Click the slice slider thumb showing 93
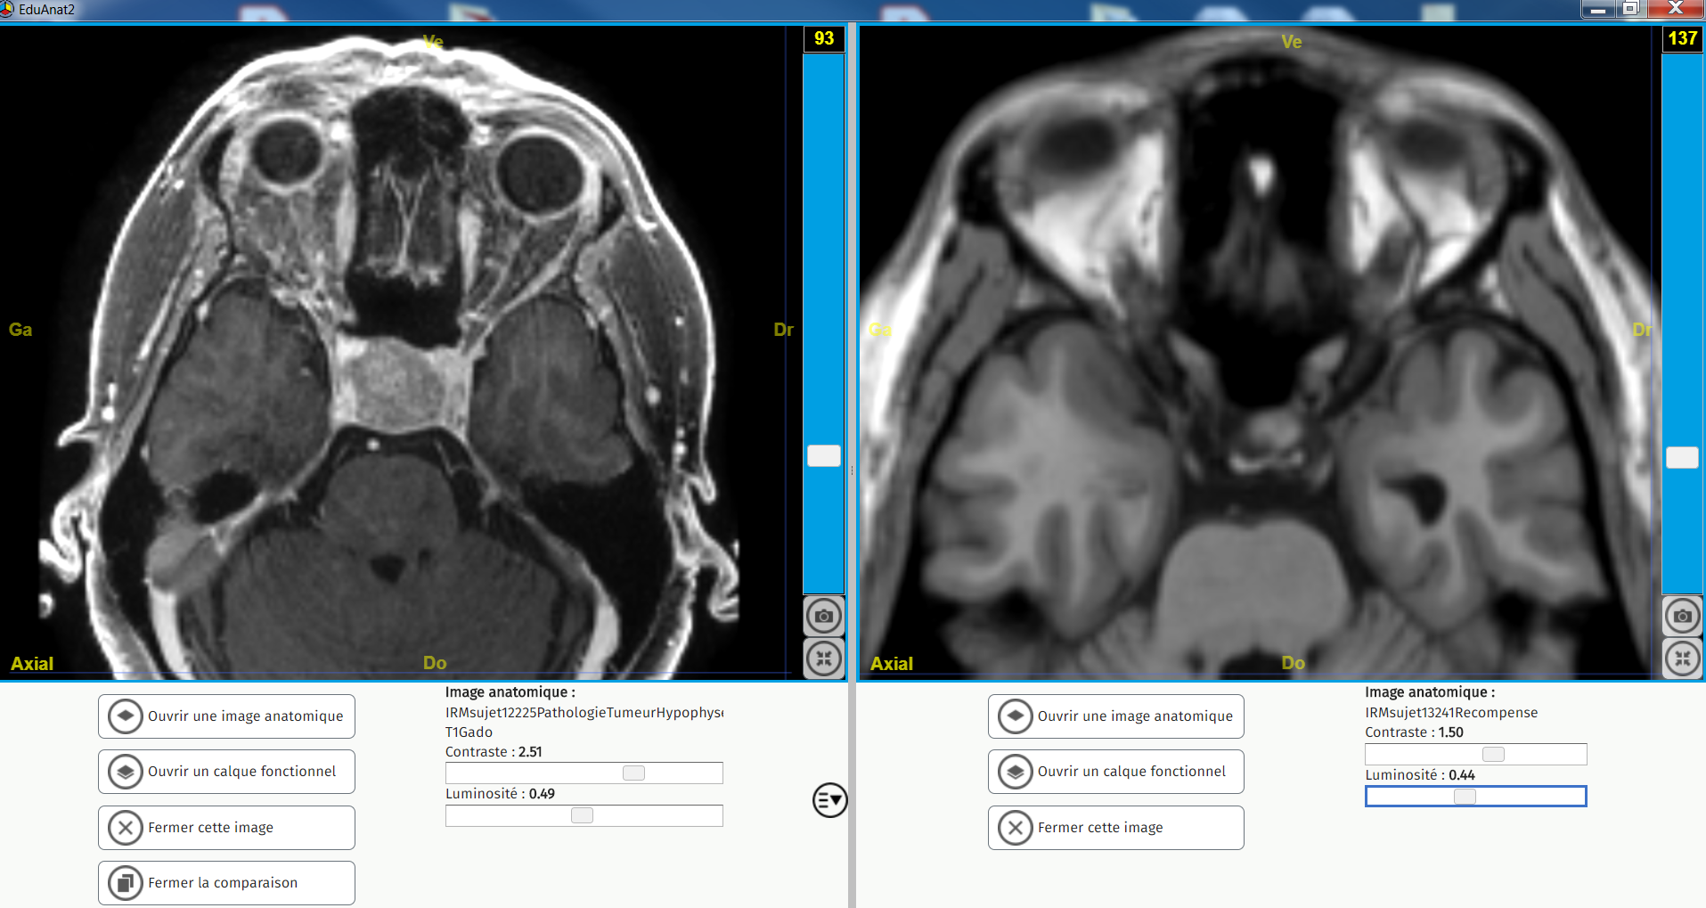 pyautogui.click(x=823, y=455)
